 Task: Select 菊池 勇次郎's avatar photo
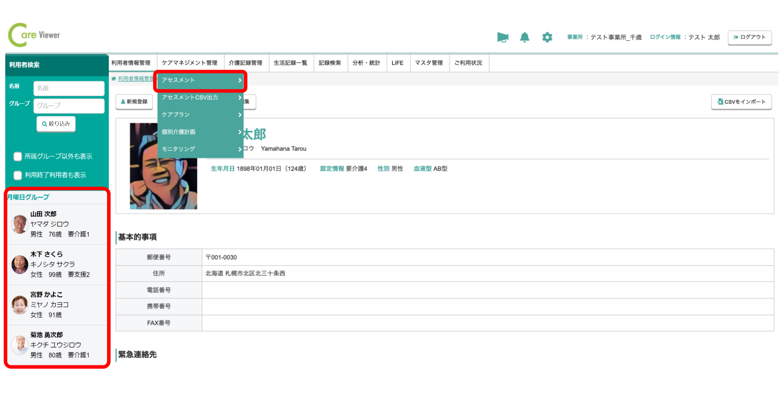20,345
